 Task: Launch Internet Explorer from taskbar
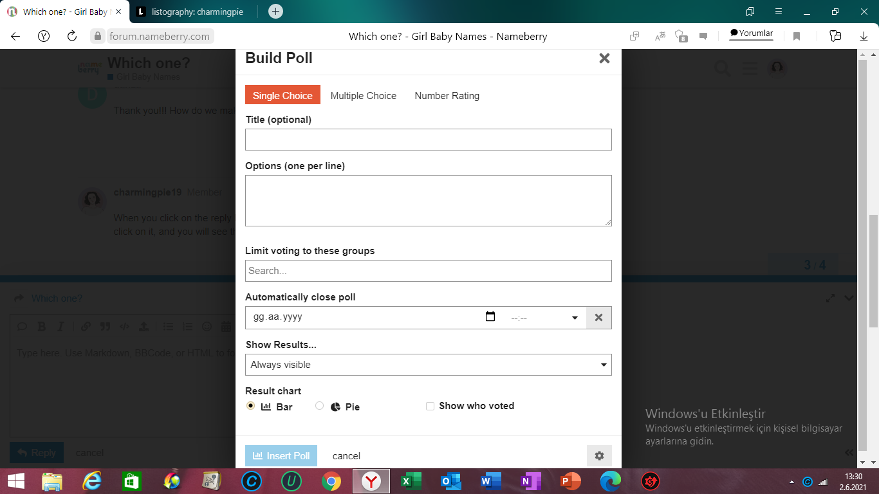92,480
